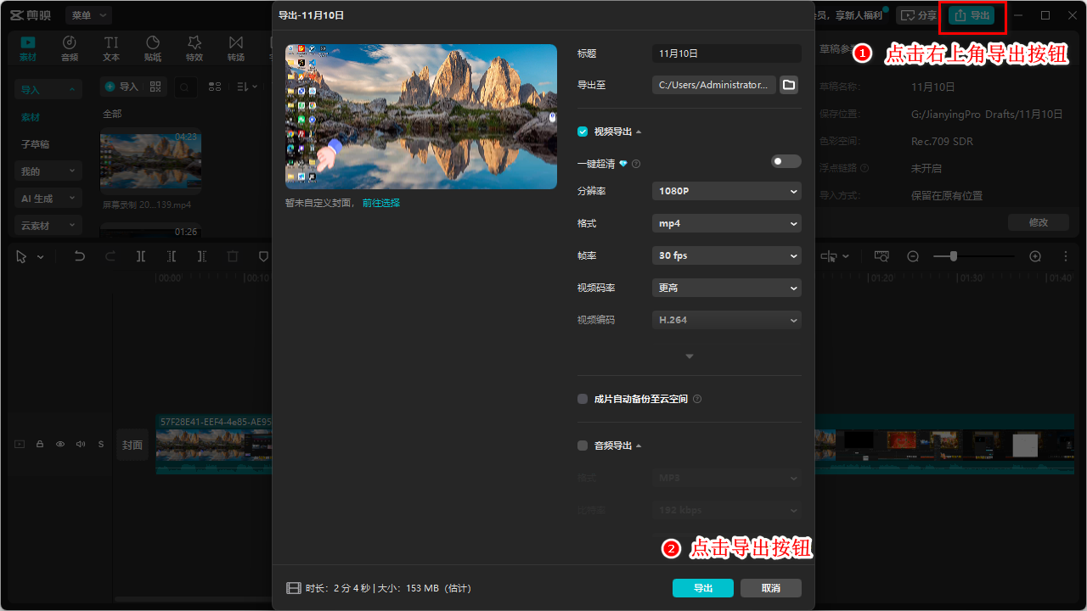Screen dimensions: 1087x611
Task: Click the QR code import icon
Action: 155,87
